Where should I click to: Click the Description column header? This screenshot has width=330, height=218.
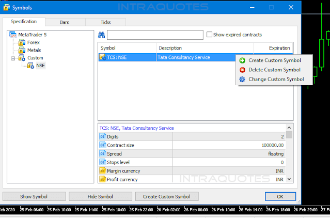205,48
